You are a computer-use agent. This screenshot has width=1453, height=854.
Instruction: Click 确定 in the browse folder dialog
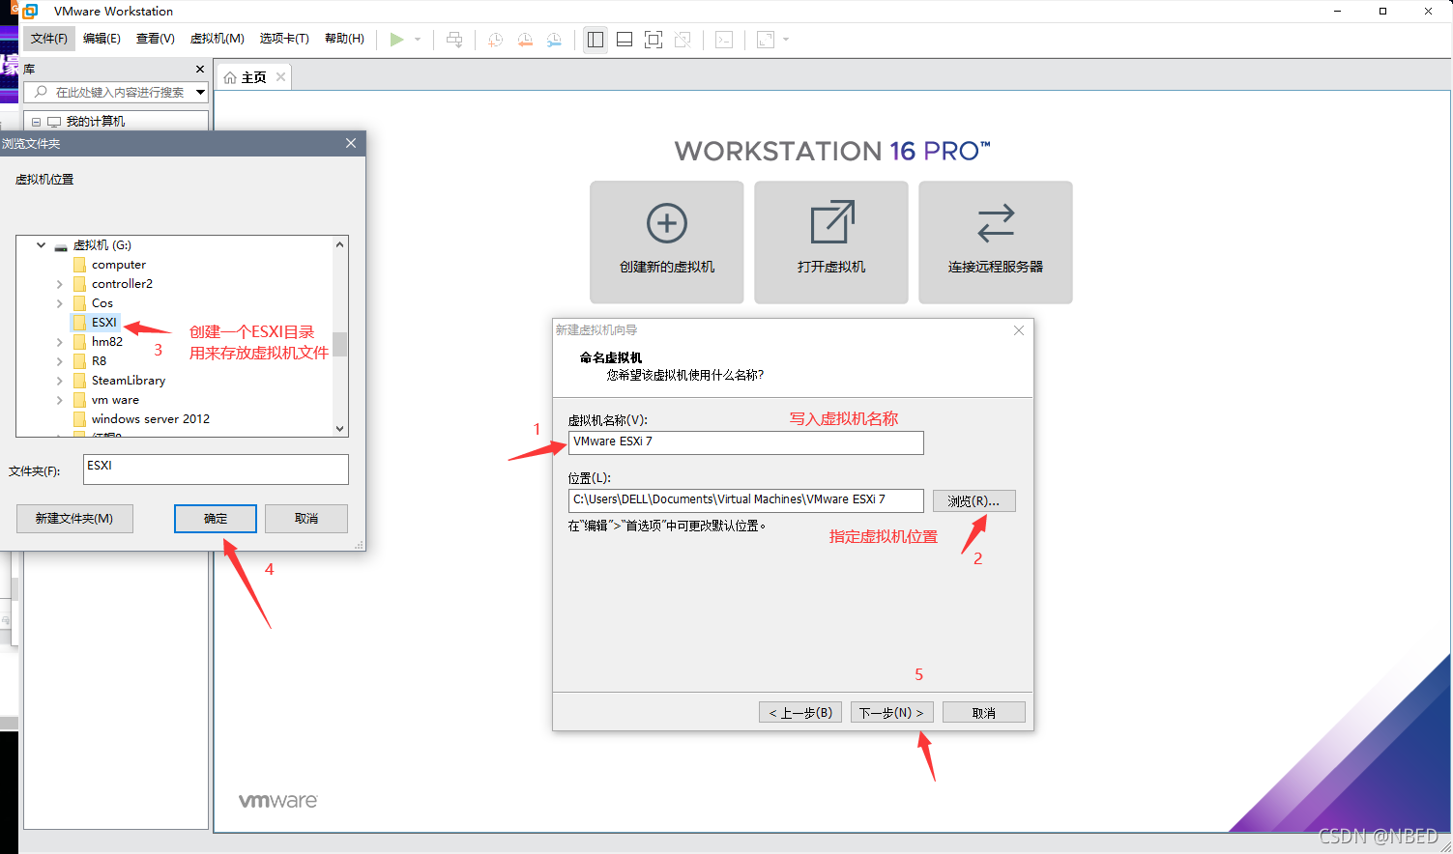[216, 519]
